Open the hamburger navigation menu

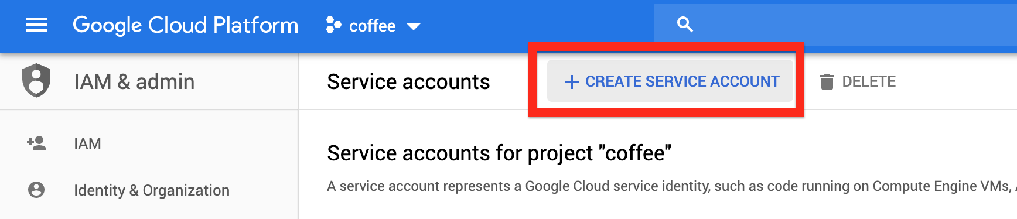pos(36,25)
